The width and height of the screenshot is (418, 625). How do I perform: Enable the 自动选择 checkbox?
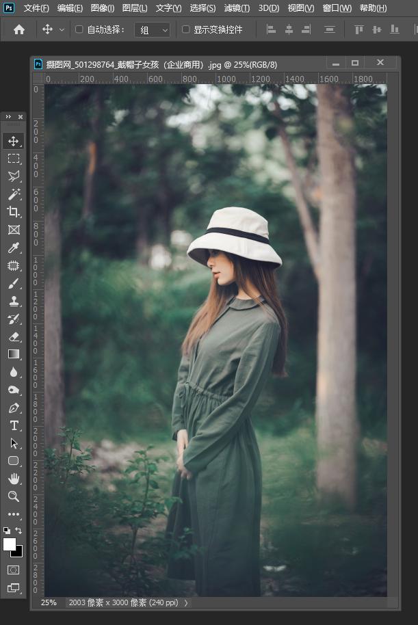(79, 29)
